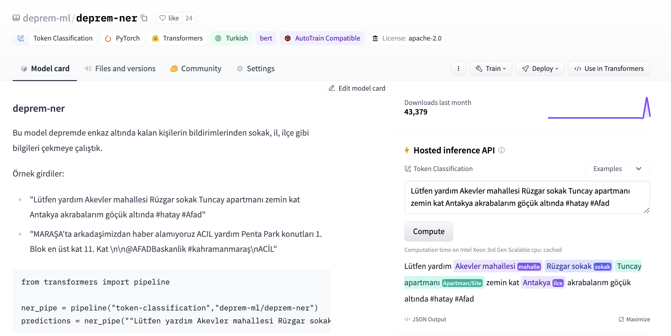Viewport: 671px width, 336px height.
Task: Click the Token Classification tag icon
Action: pyautogui.click(x=21, y=38)
